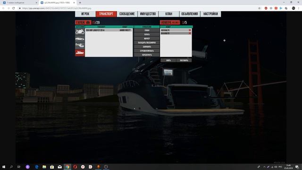
Task: Click the browser back arrow
Action: 3,8
